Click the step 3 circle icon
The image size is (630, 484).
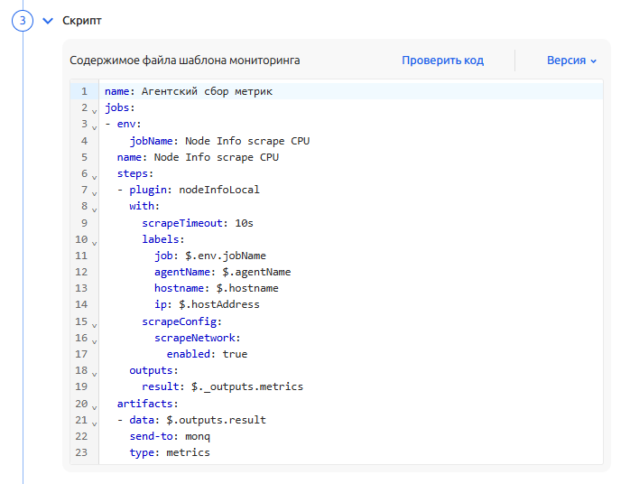[x=23, y=21]
